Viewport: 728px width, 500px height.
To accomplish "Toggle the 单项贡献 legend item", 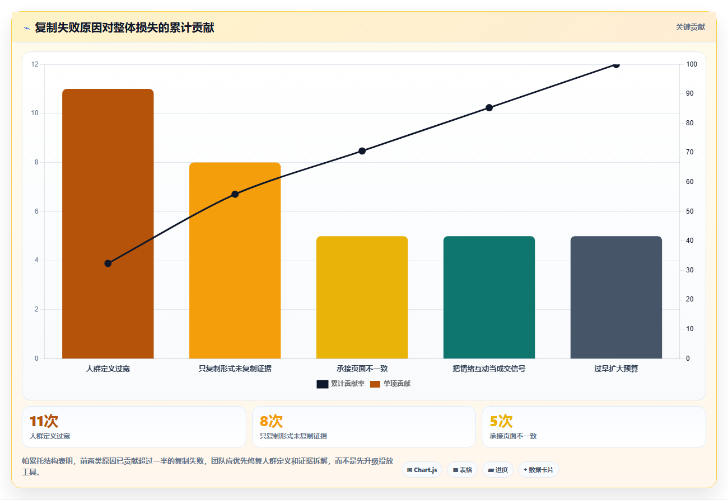I will click(390, 384).
